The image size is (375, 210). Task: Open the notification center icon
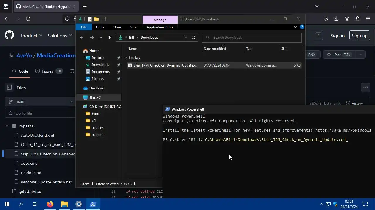click(365, 204)
